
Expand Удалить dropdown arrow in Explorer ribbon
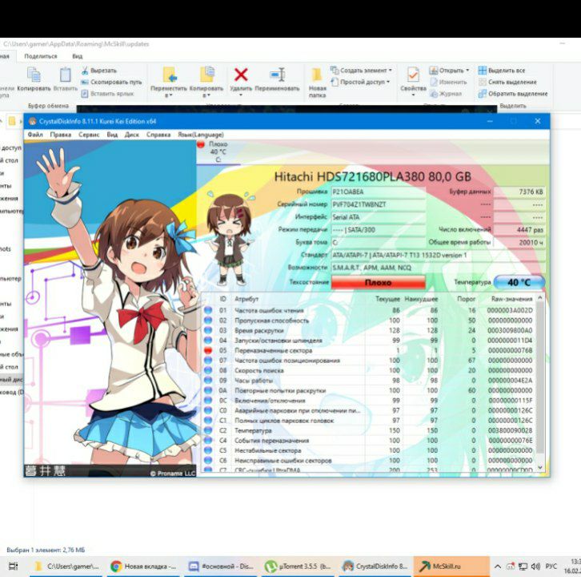pyautogui.click(x=241, y=95)
